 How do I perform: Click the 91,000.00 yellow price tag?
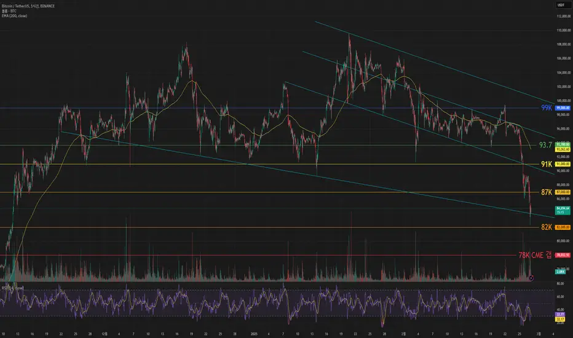(x=563, y=164)
